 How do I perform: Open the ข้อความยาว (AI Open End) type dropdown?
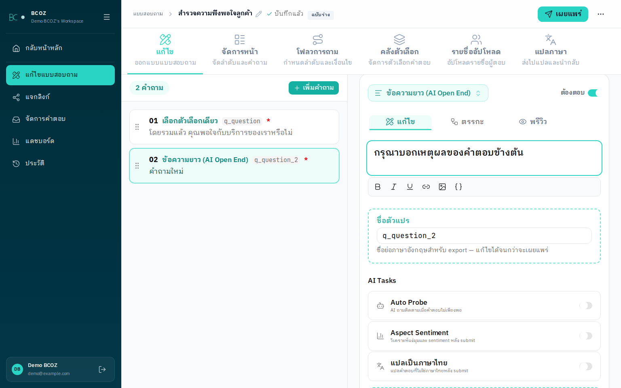[428, 93]
